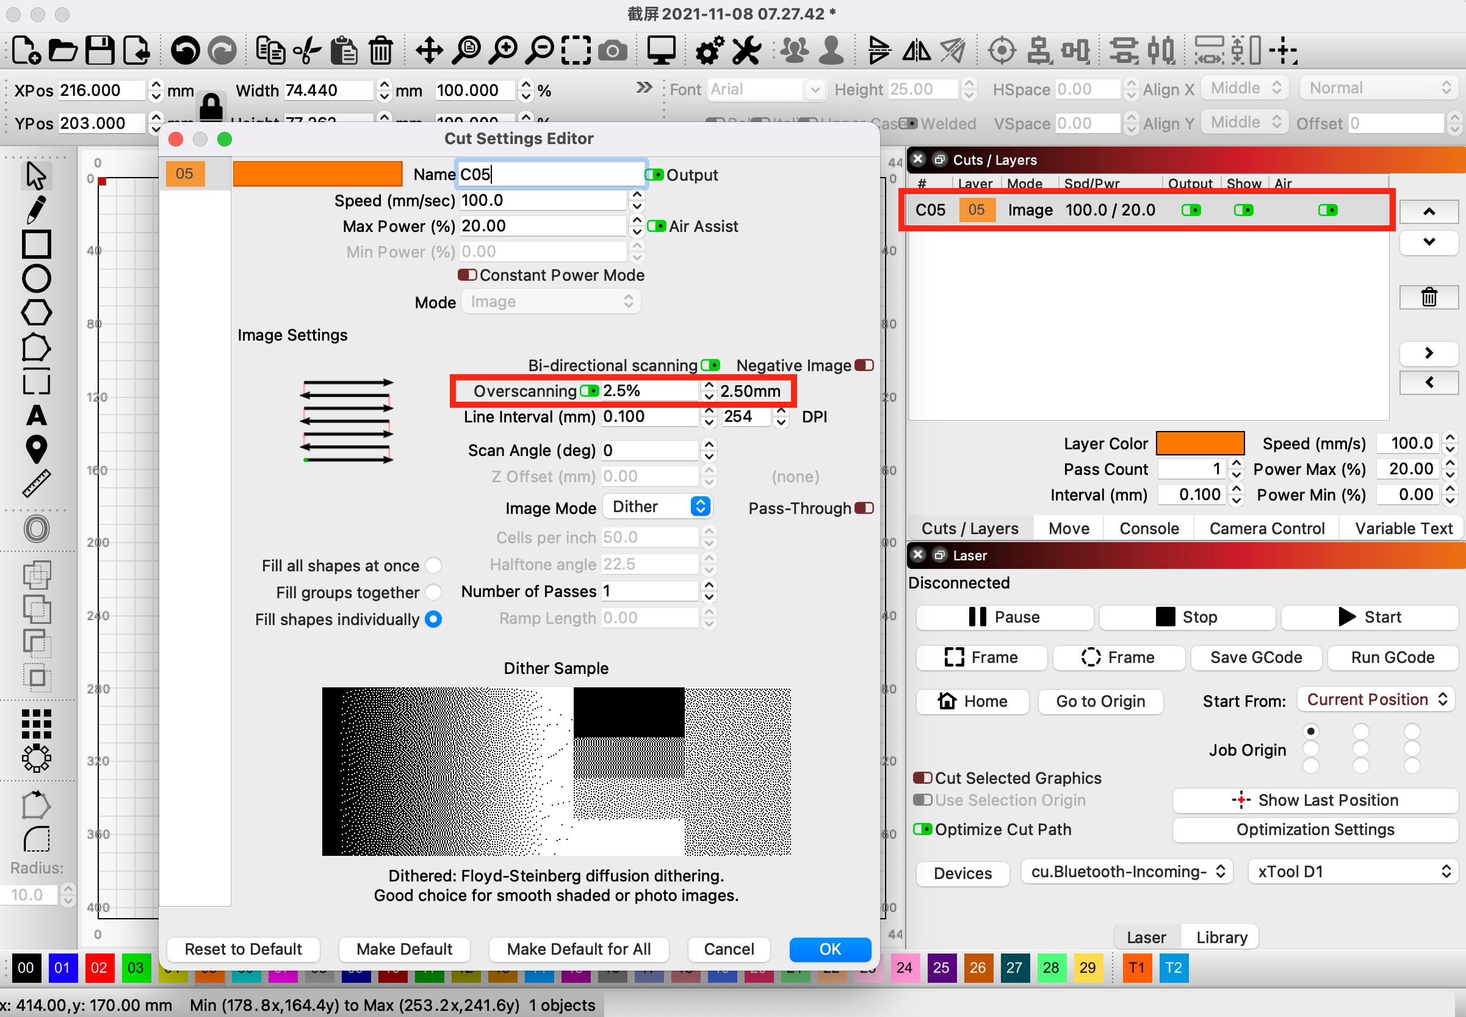Open the Image Mode Dither dropdown
The width and height of the screenshot is (1466, 1017).
[657, 507]
